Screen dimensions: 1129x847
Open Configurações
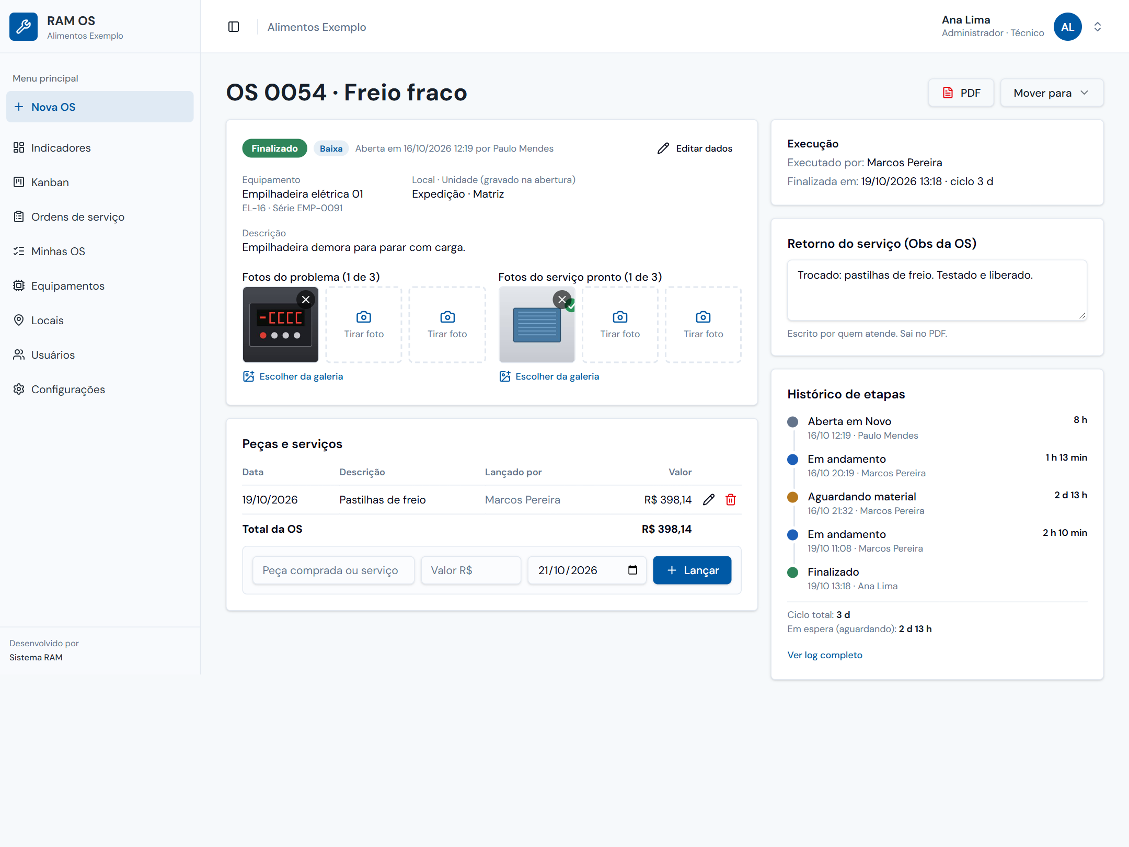[x=100, y=390]
